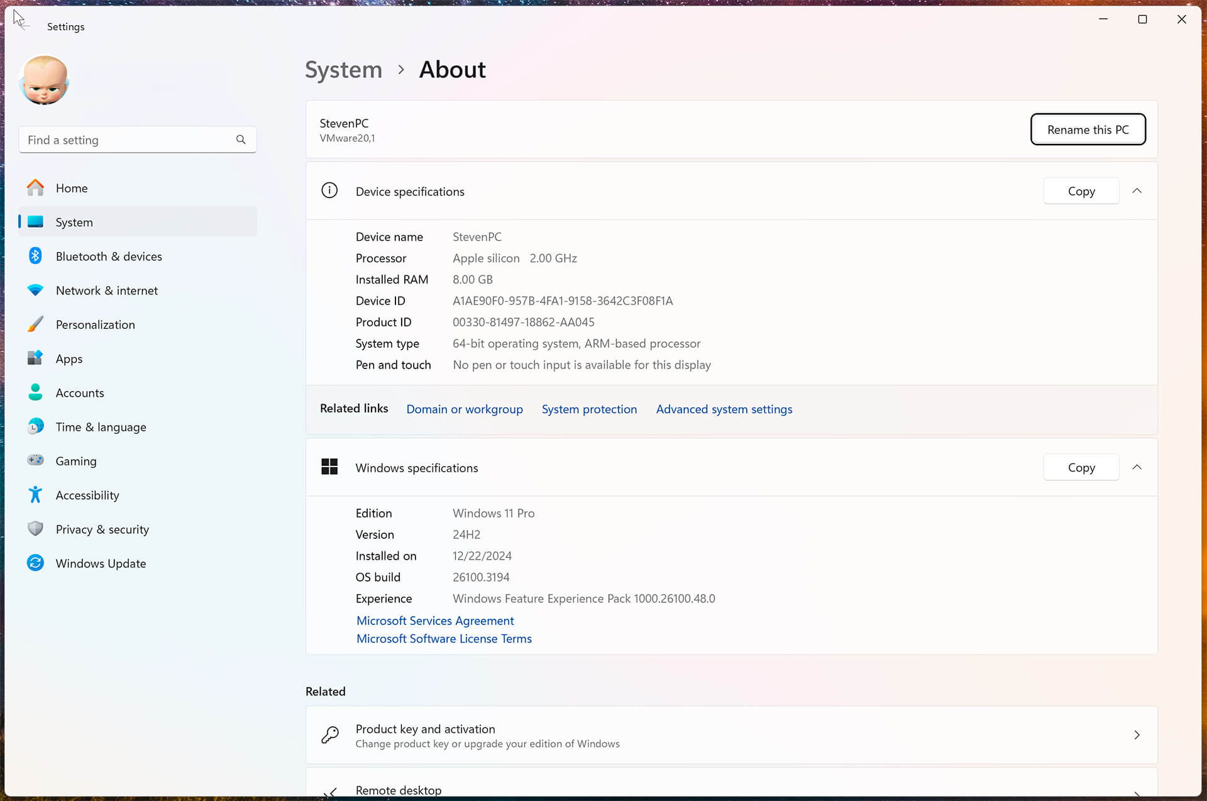Maximize the Settings window
Screen dimensions: 1207x801
(x=1142, y=19)
